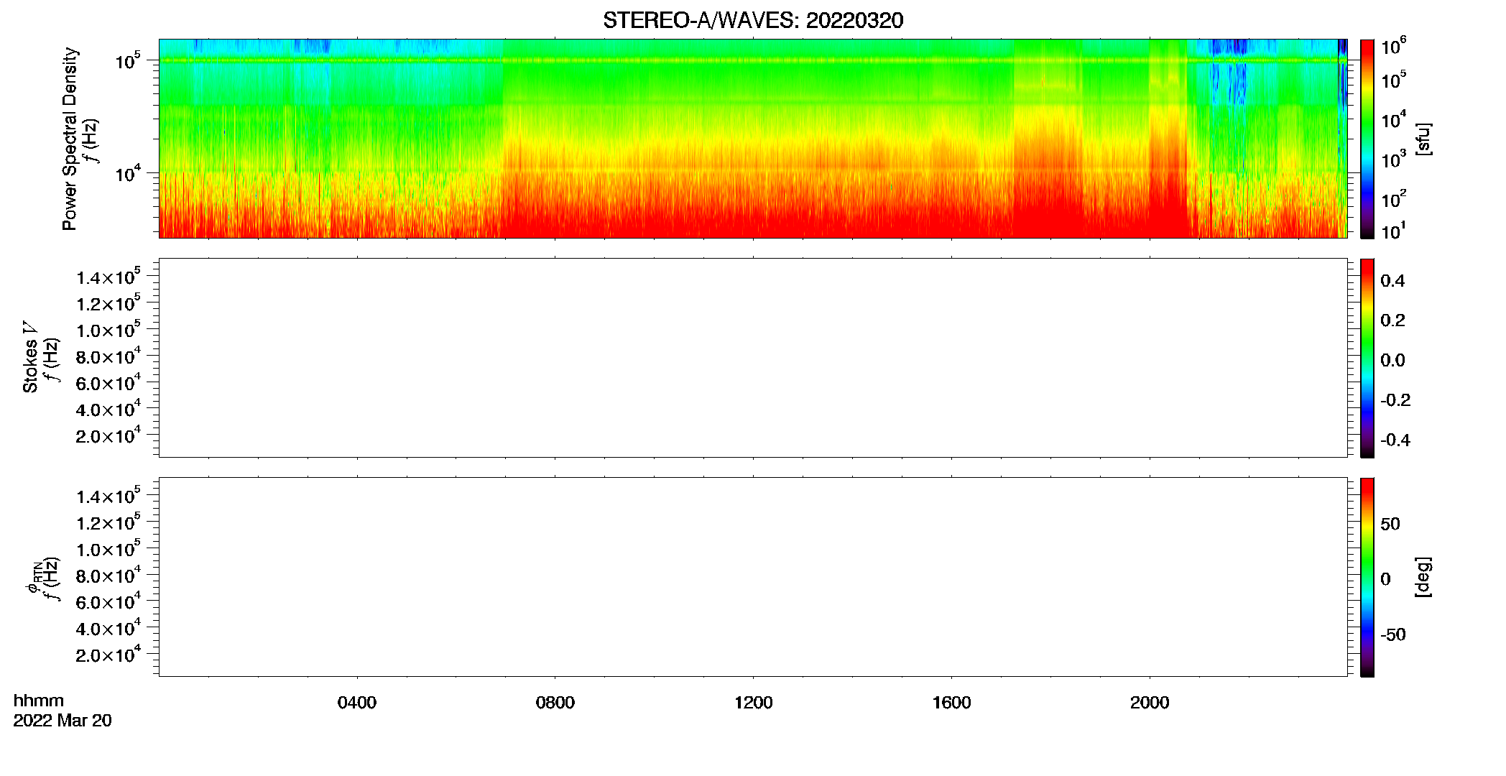Click the 0800 time tick label

555,703
